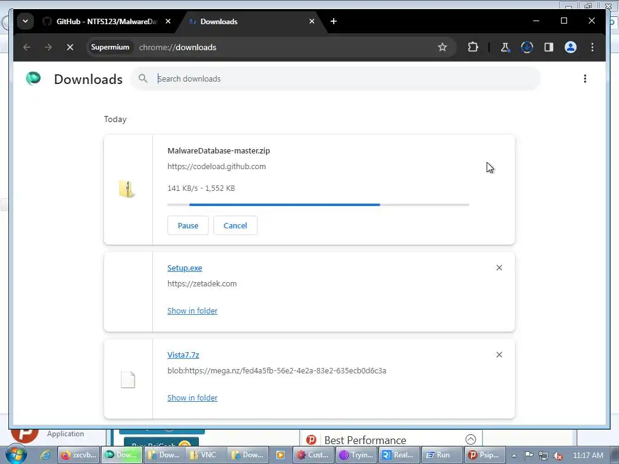Image resolution: width=619 pixels, height=464 pixels.
Task: Open the Downloads page more actions menu
Action: pos(585,79)
